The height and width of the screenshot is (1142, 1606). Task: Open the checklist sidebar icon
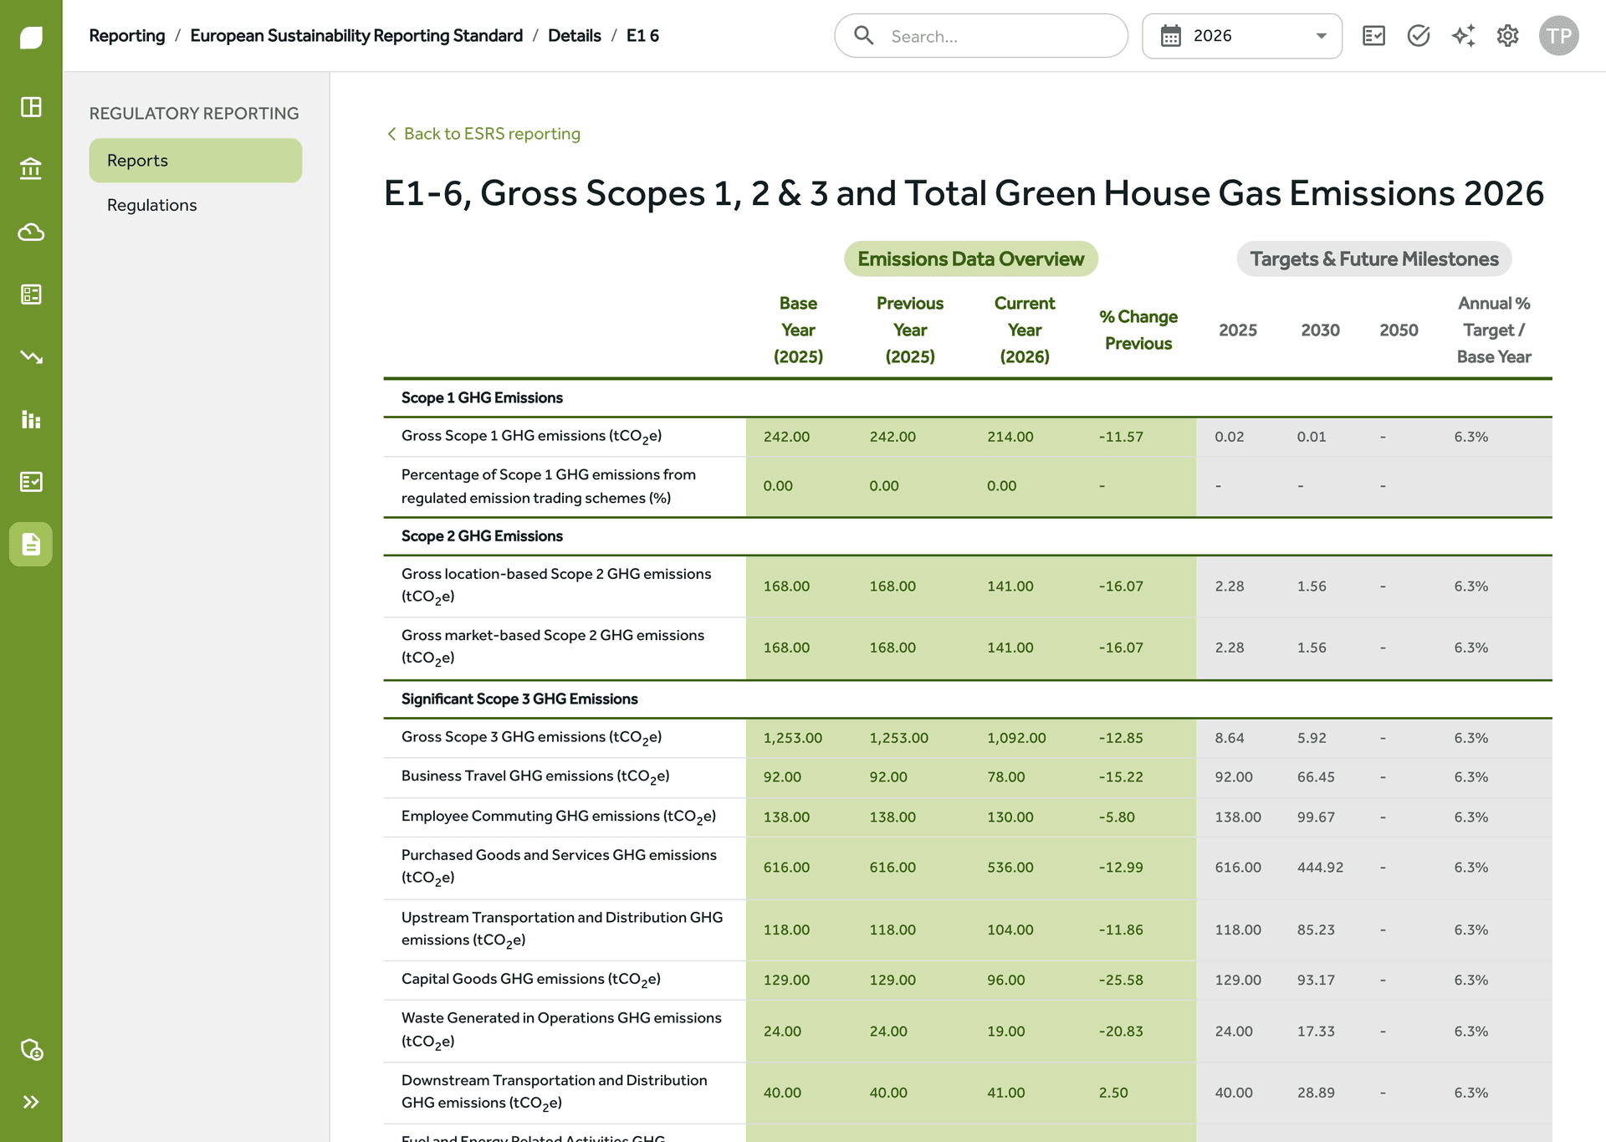click(31, 482)
